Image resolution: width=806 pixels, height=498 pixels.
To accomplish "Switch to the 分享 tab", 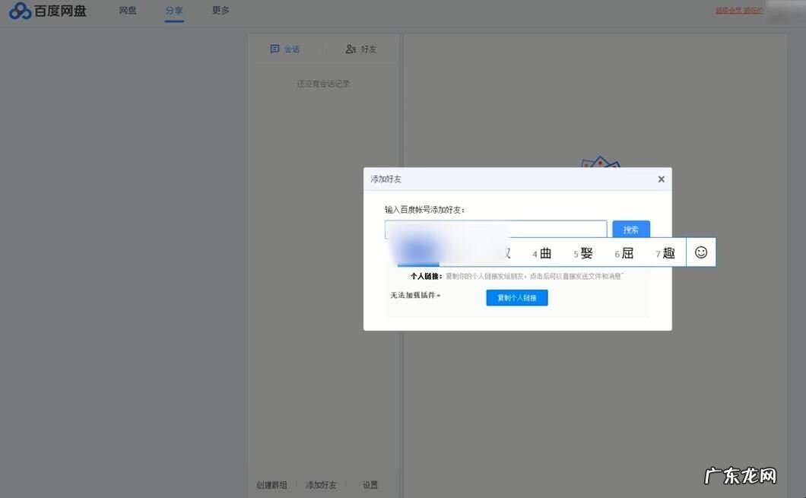I will click(174, 11).
